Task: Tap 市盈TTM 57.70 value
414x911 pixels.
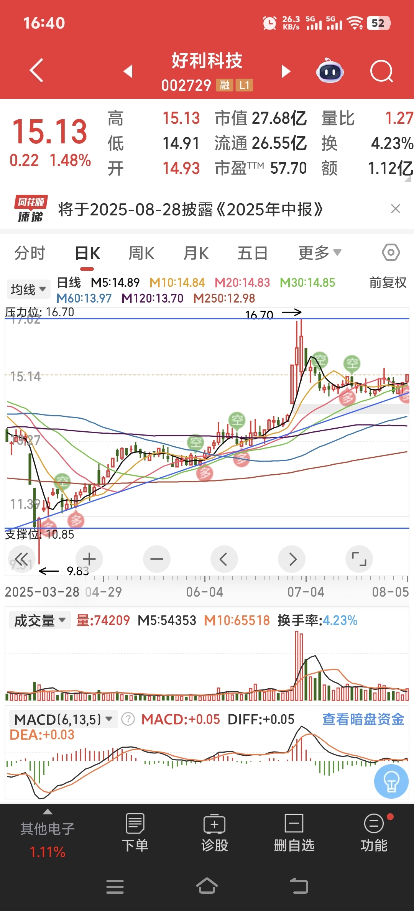Action: (261, 168)
